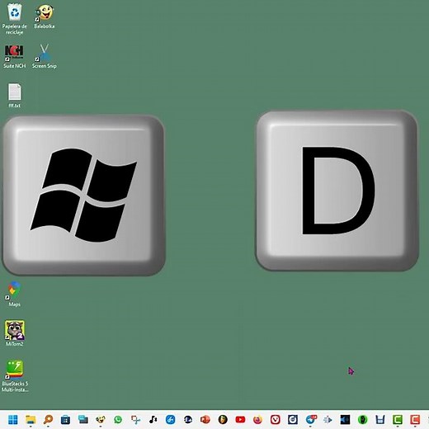Open the orange magnifier search app
This screenshot has width=429, height=429.
pyautogui.click(x=48, y=420)
